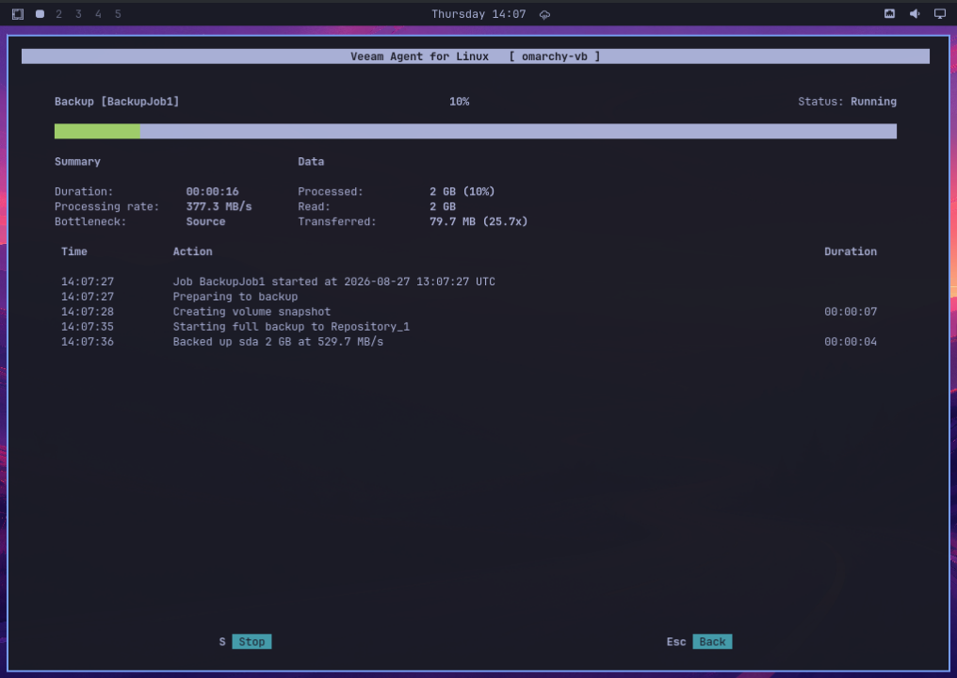Click the Bottleneck value Source
This screenshot has height=678, width=957.
coord(205,221)
